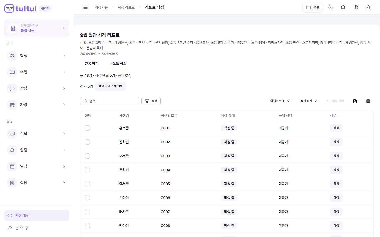Click the 상담 chat icon in sidebar
This screenshot has width=380, height=237.
click(x=12, y=88)
